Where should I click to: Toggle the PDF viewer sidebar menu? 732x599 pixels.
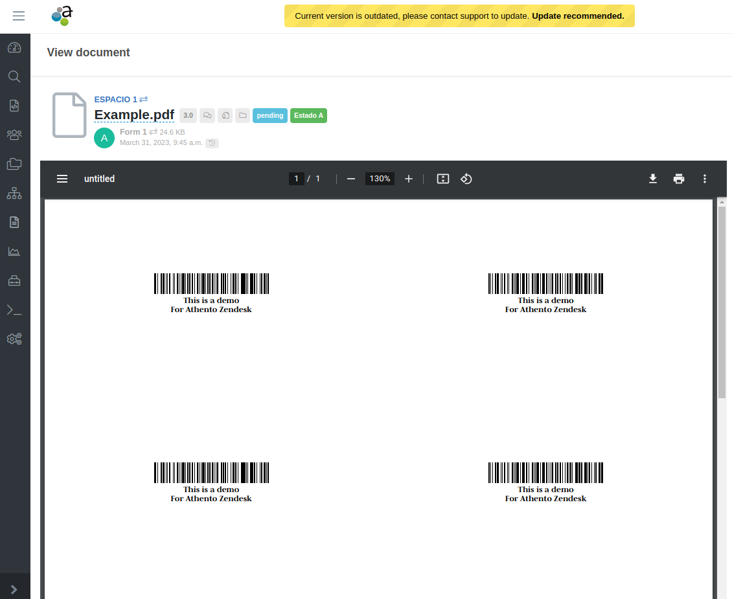[x=62, y=179]
